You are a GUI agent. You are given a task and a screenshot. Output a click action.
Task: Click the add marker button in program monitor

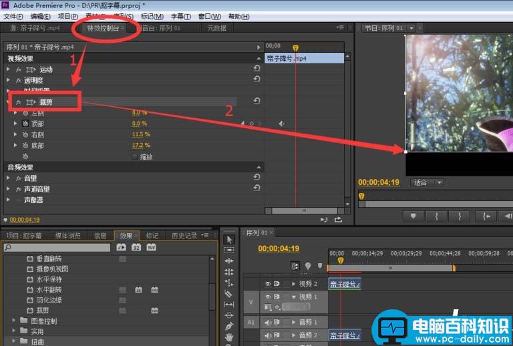point(413,216)
